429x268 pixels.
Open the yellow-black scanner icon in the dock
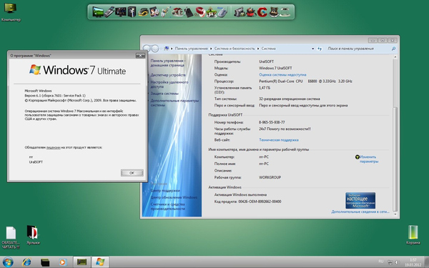143,13
